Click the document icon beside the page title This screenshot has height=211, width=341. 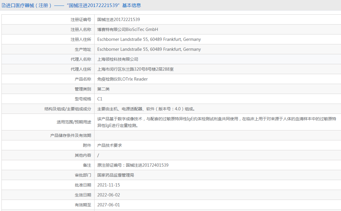[4, 5]
